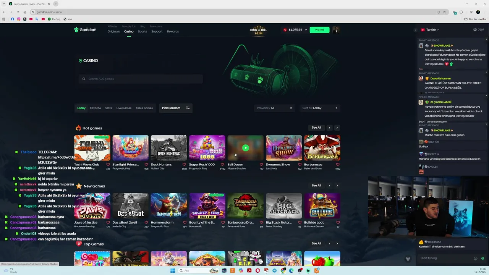Open the Facebook bookmark
This screenshot has height=275, width=489.
tap(13, 19)
